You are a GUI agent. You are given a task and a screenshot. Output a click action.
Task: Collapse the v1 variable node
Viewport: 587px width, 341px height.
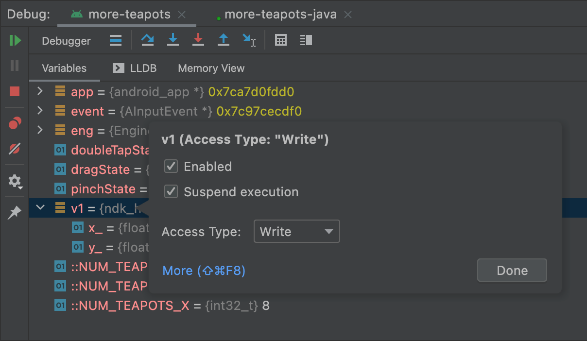pos(40,208)
